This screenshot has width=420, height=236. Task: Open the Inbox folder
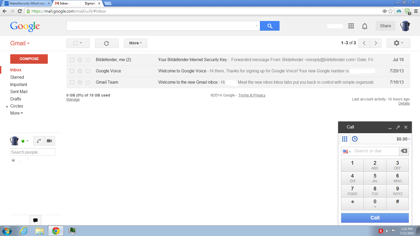16,70
